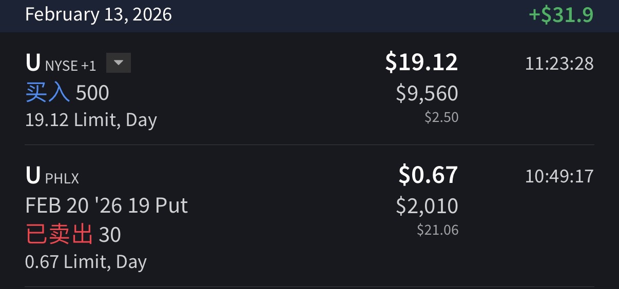Tap the $19.12 fill price
619x289 pixels.
[421, 63]
